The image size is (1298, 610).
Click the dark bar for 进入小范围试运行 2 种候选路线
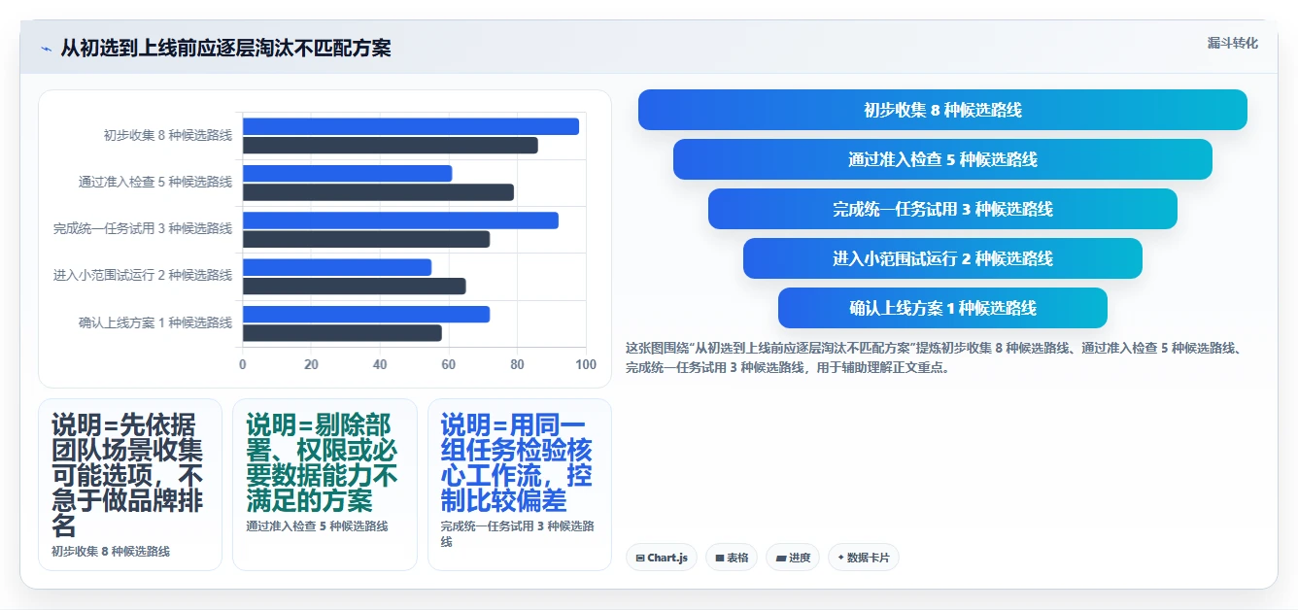pyautogui.click(x=354, y=287)
